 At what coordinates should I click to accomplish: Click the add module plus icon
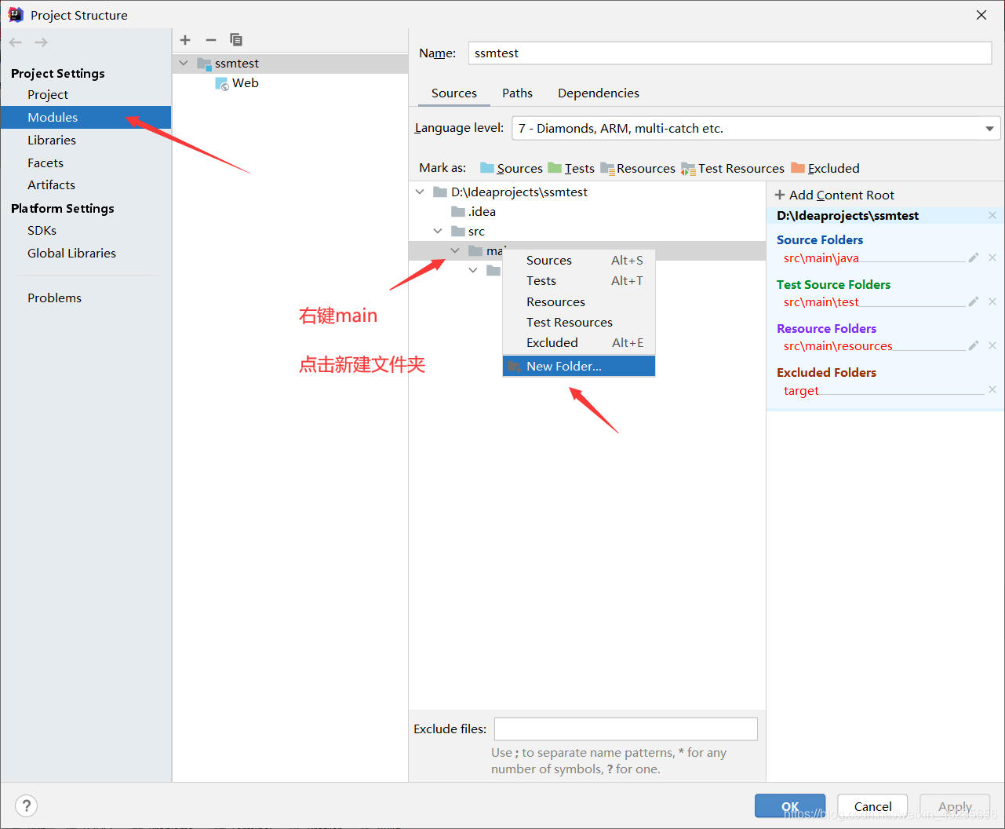pos(185,40)
